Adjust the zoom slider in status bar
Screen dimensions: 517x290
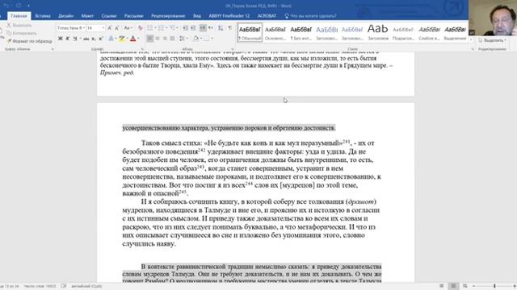(x=494, y=286)
